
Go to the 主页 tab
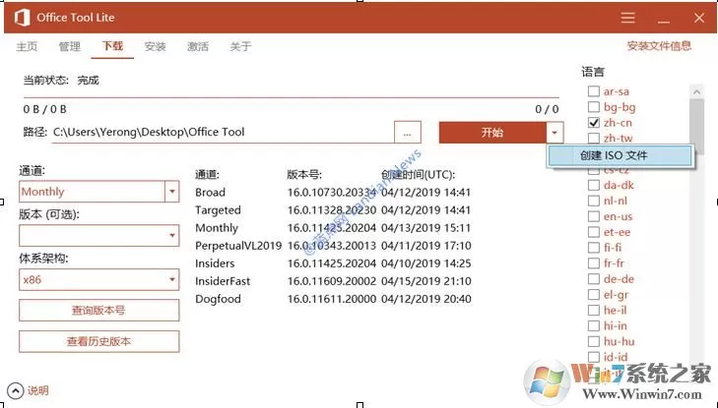(27, 46)
